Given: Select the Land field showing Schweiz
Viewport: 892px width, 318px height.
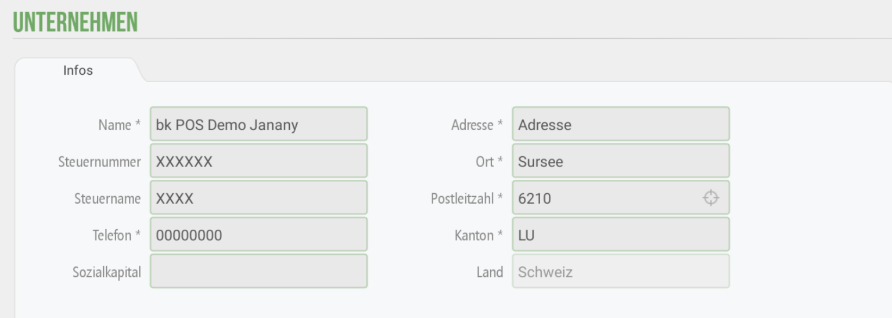Looking at the screenshot, I should (x=621, y=271).
